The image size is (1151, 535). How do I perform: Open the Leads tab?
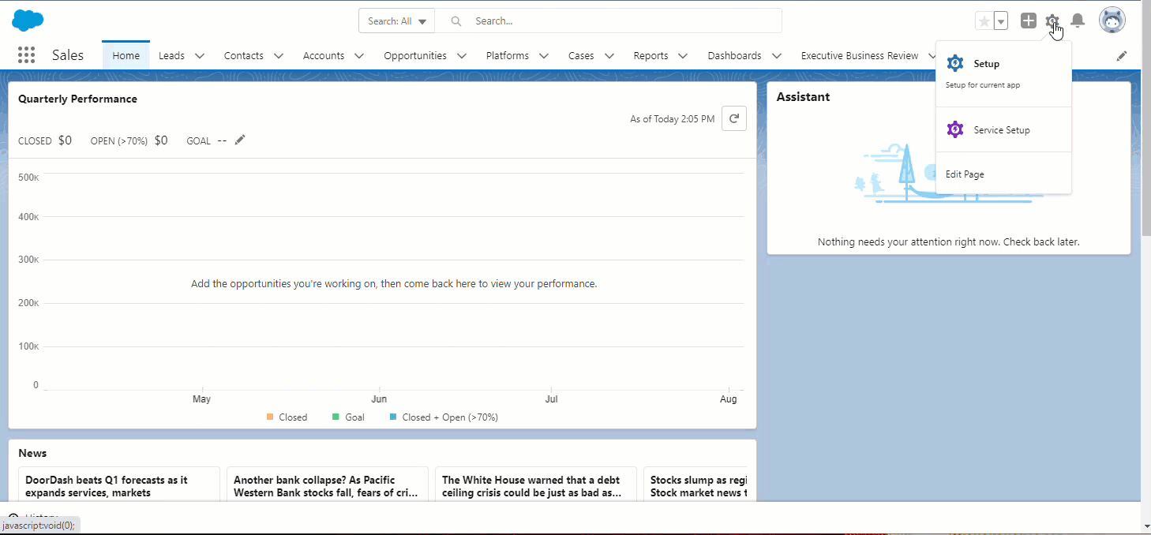click(171, 55)
